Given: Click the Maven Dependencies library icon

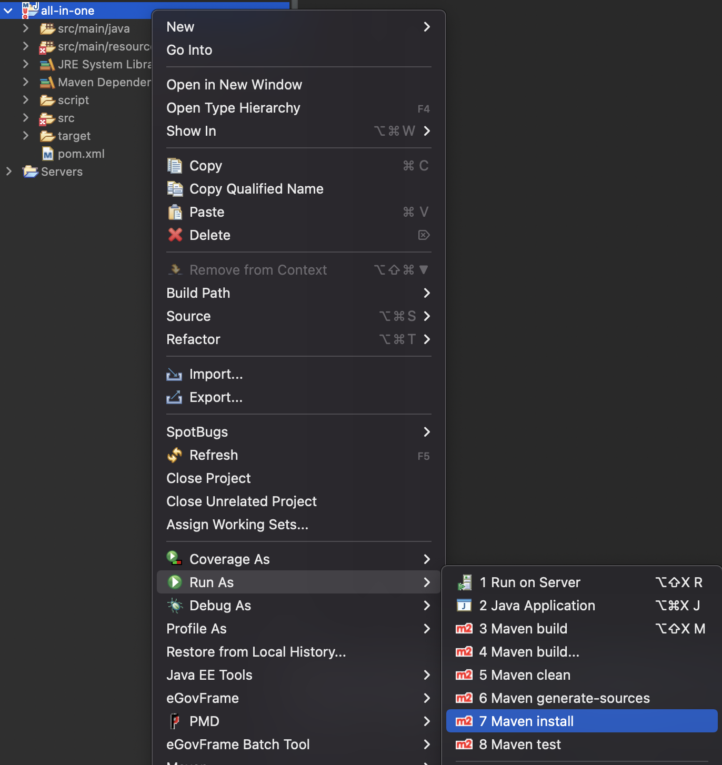Looking at the screenshot, I should tap(47, 83).
